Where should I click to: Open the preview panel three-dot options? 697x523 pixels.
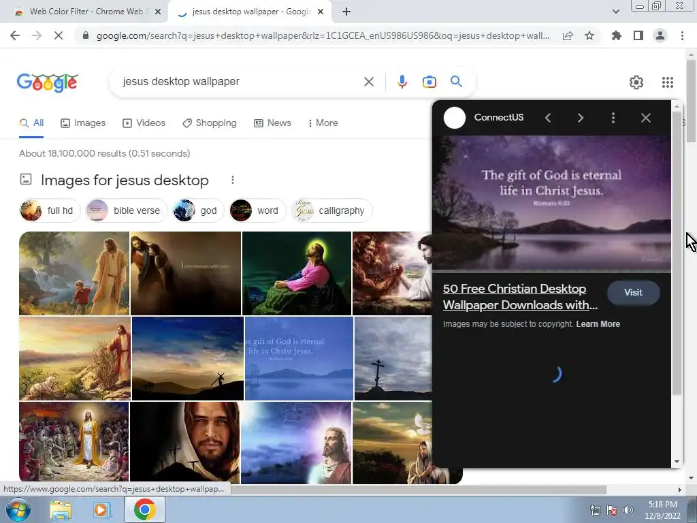(x=613, y=118)
